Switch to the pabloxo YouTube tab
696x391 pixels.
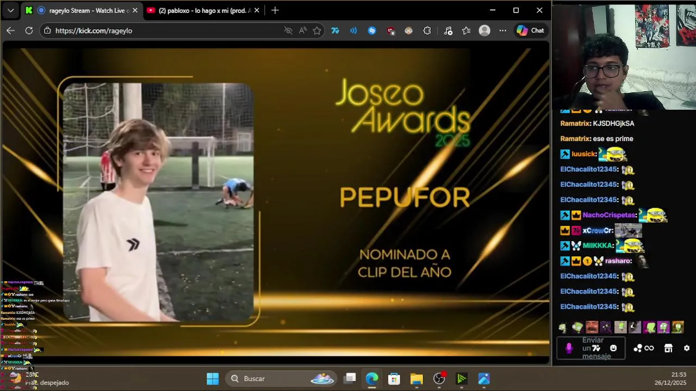coord(204,10)
